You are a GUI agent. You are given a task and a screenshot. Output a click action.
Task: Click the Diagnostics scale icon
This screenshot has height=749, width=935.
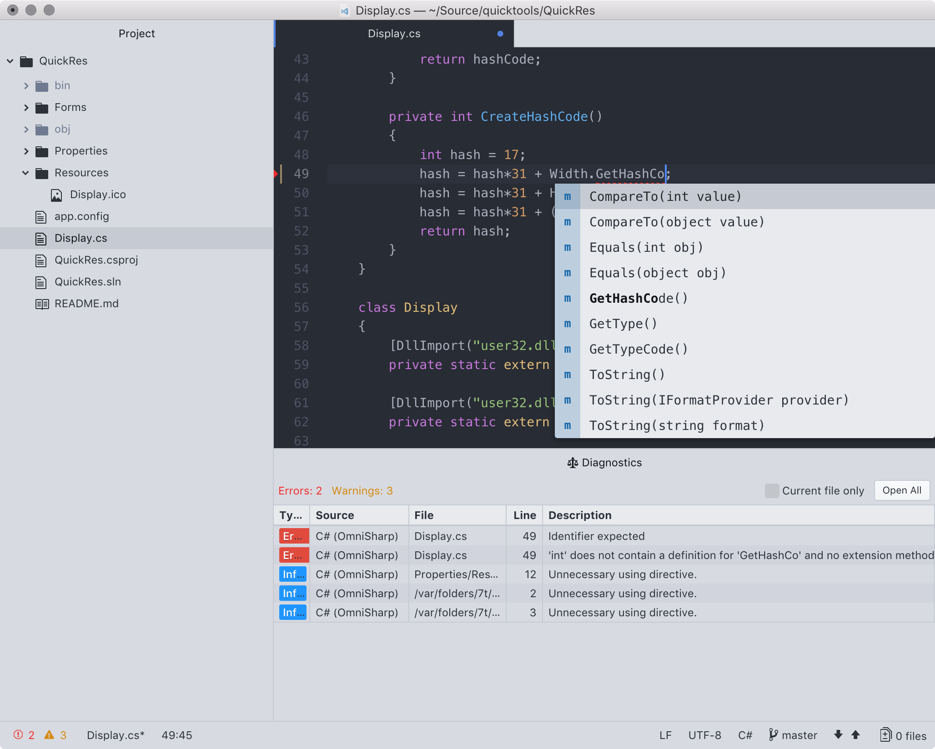573,463
